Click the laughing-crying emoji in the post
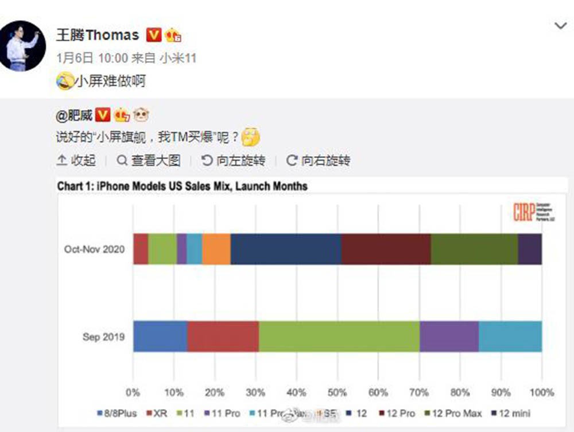574x432 pixels. tap(65, 81)
